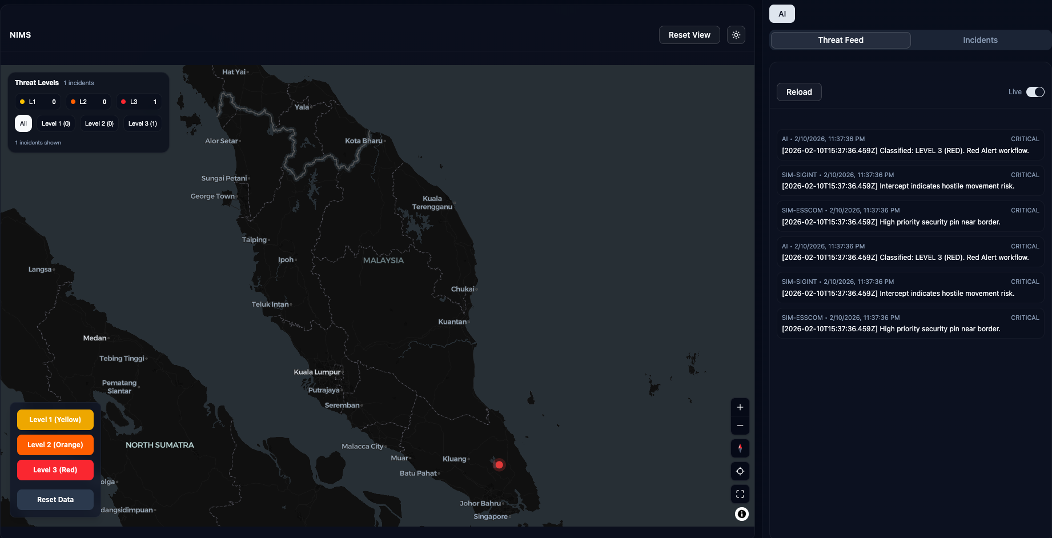Open map attribution via the info icon
This screenshot has width=1052, height=538.
point(741,514)
